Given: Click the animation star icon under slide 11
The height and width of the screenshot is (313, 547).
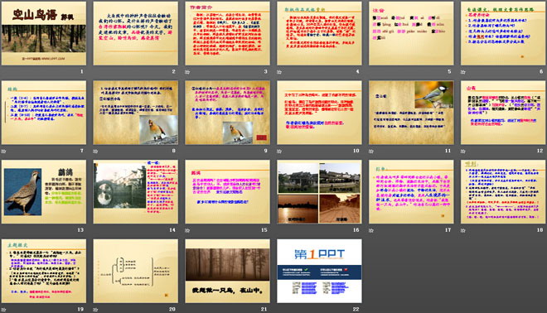Looking at the screenshot, I should tap(371, 152).
